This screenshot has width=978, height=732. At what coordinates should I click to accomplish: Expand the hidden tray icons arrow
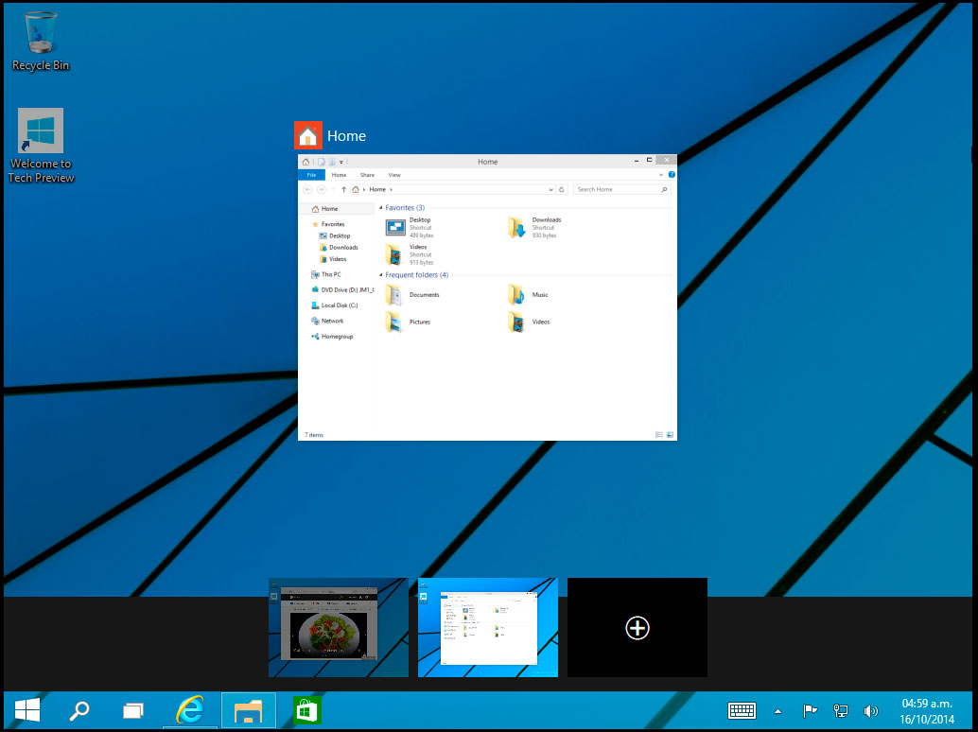click(778, 711)
